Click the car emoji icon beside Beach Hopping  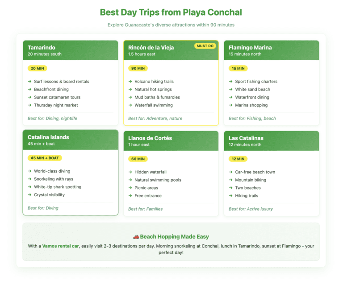click(x=136, y=237)
